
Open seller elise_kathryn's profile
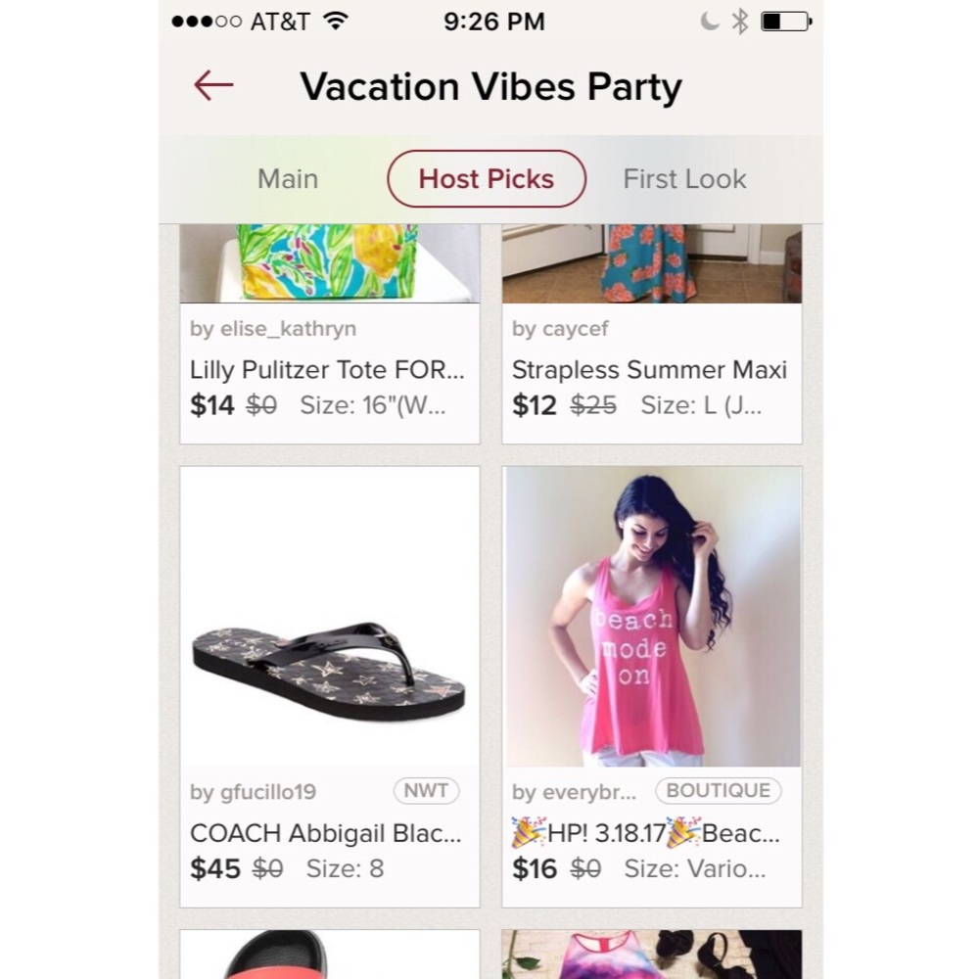pos(273,329)
